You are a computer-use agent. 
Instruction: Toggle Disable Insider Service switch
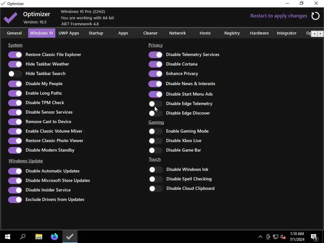pos(15,190)
